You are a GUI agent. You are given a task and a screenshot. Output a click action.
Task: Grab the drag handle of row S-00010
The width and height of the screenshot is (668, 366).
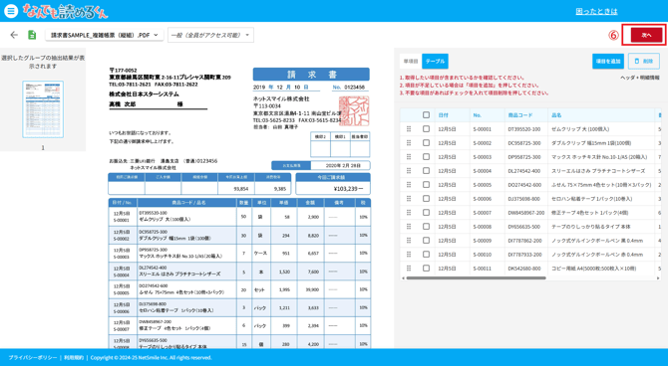pos(409,255)
